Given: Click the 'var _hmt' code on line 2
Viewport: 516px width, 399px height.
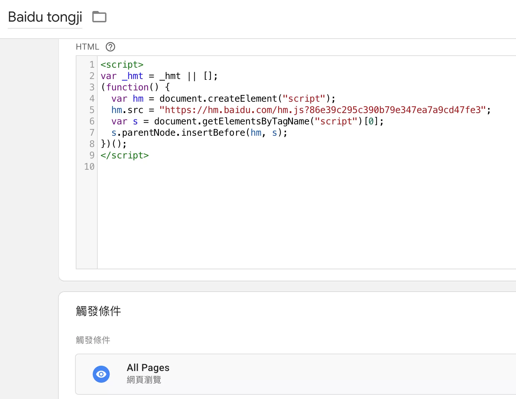Looking at the screenshot, I should pos(122,76).
